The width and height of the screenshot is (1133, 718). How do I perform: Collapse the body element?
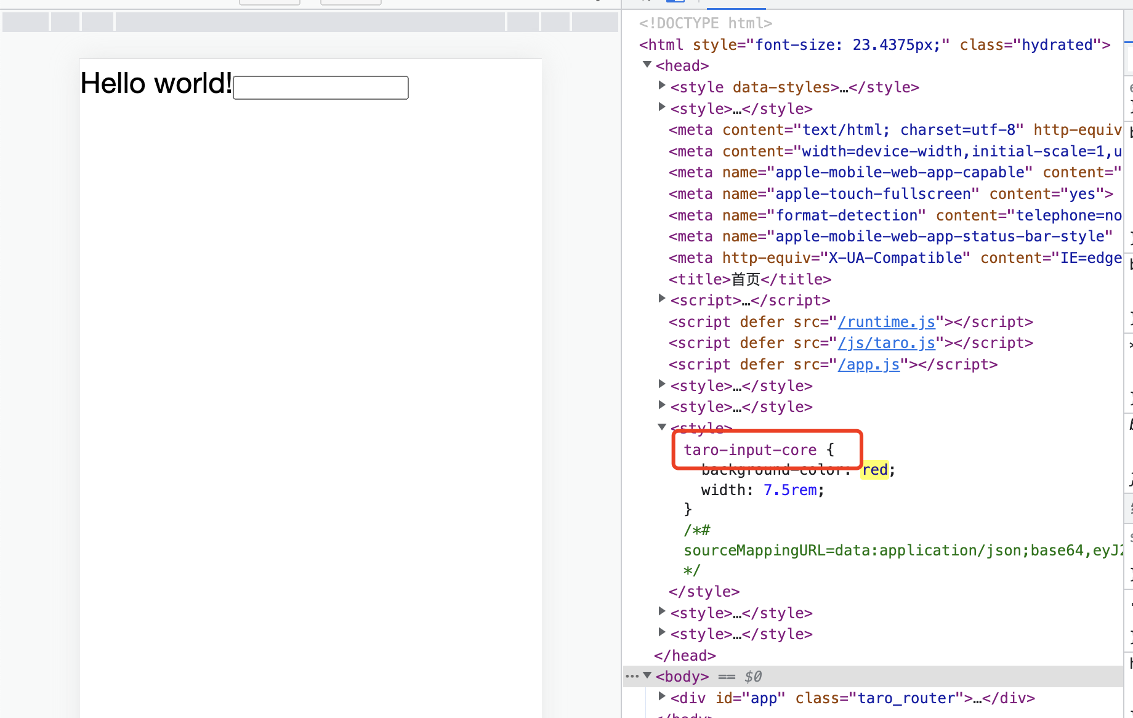647,675
